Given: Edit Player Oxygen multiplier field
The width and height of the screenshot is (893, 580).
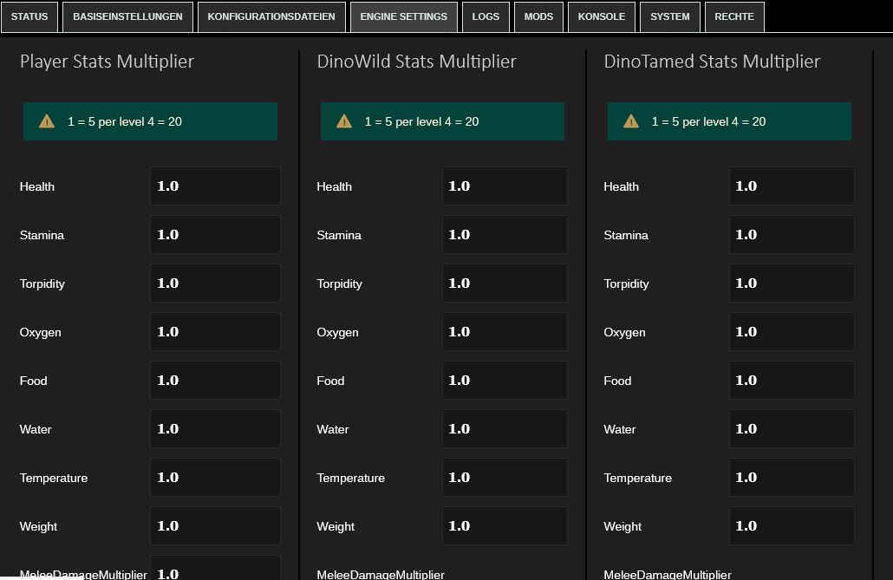Looking at the screenshot, I should (x=215, y=331).
